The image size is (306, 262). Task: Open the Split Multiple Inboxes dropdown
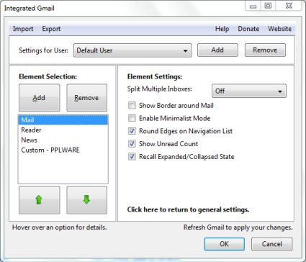pos(249,91)
